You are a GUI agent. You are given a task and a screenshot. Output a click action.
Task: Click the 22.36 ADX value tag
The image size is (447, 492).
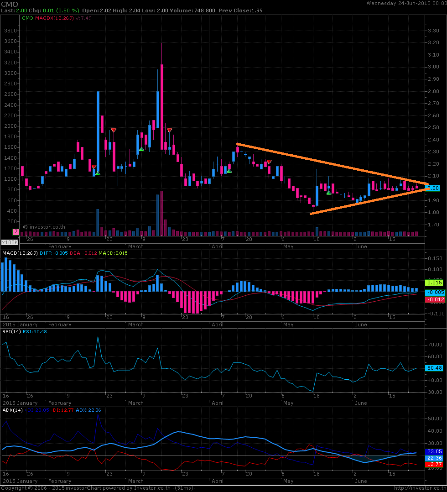[x=434, y=458]
